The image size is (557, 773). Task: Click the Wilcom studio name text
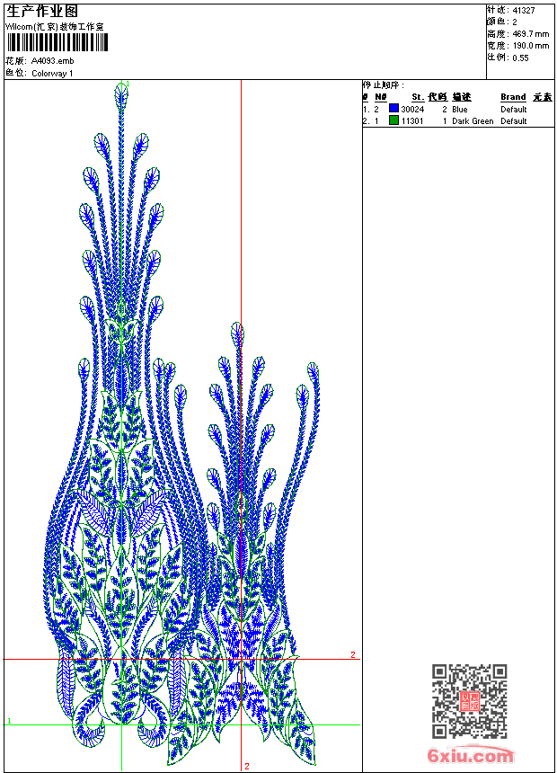55,27
